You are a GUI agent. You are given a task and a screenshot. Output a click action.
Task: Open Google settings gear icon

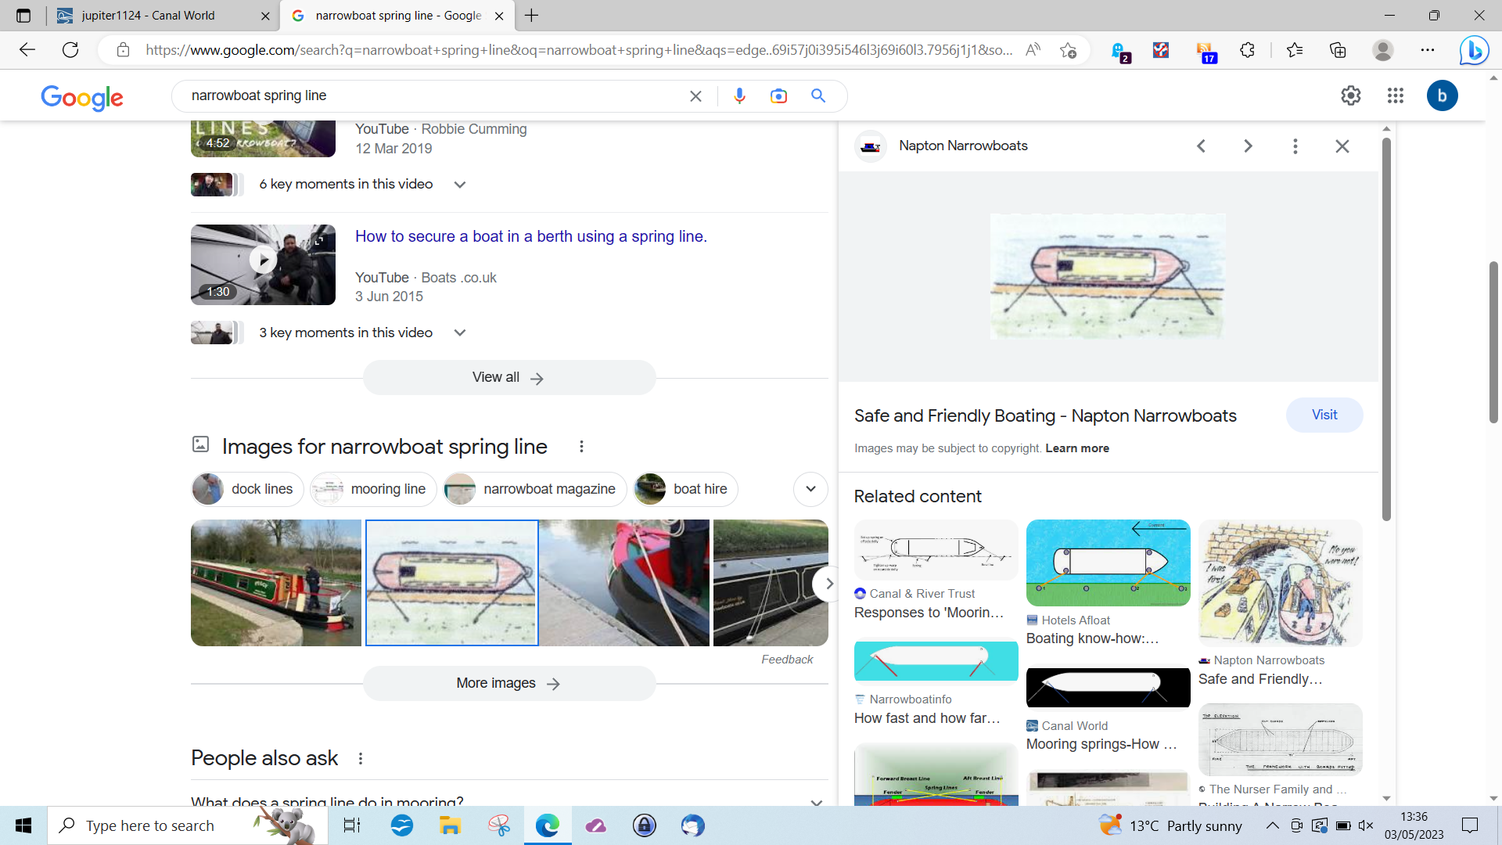click(x=1351, y=95)
